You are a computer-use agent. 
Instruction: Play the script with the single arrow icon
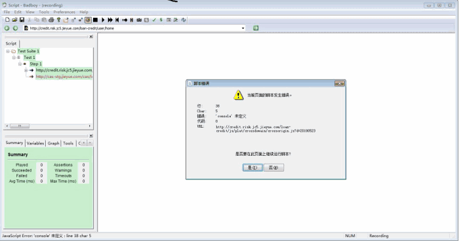(x=103, y=20)
